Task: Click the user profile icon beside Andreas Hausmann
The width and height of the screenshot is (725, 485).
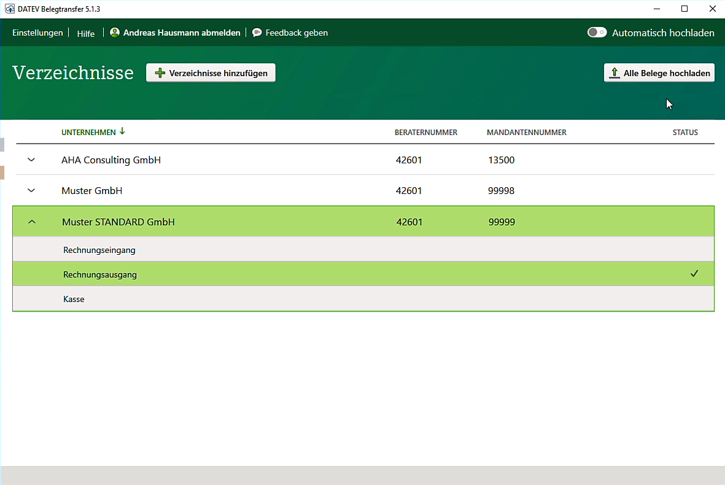Action: click(115, 33)
